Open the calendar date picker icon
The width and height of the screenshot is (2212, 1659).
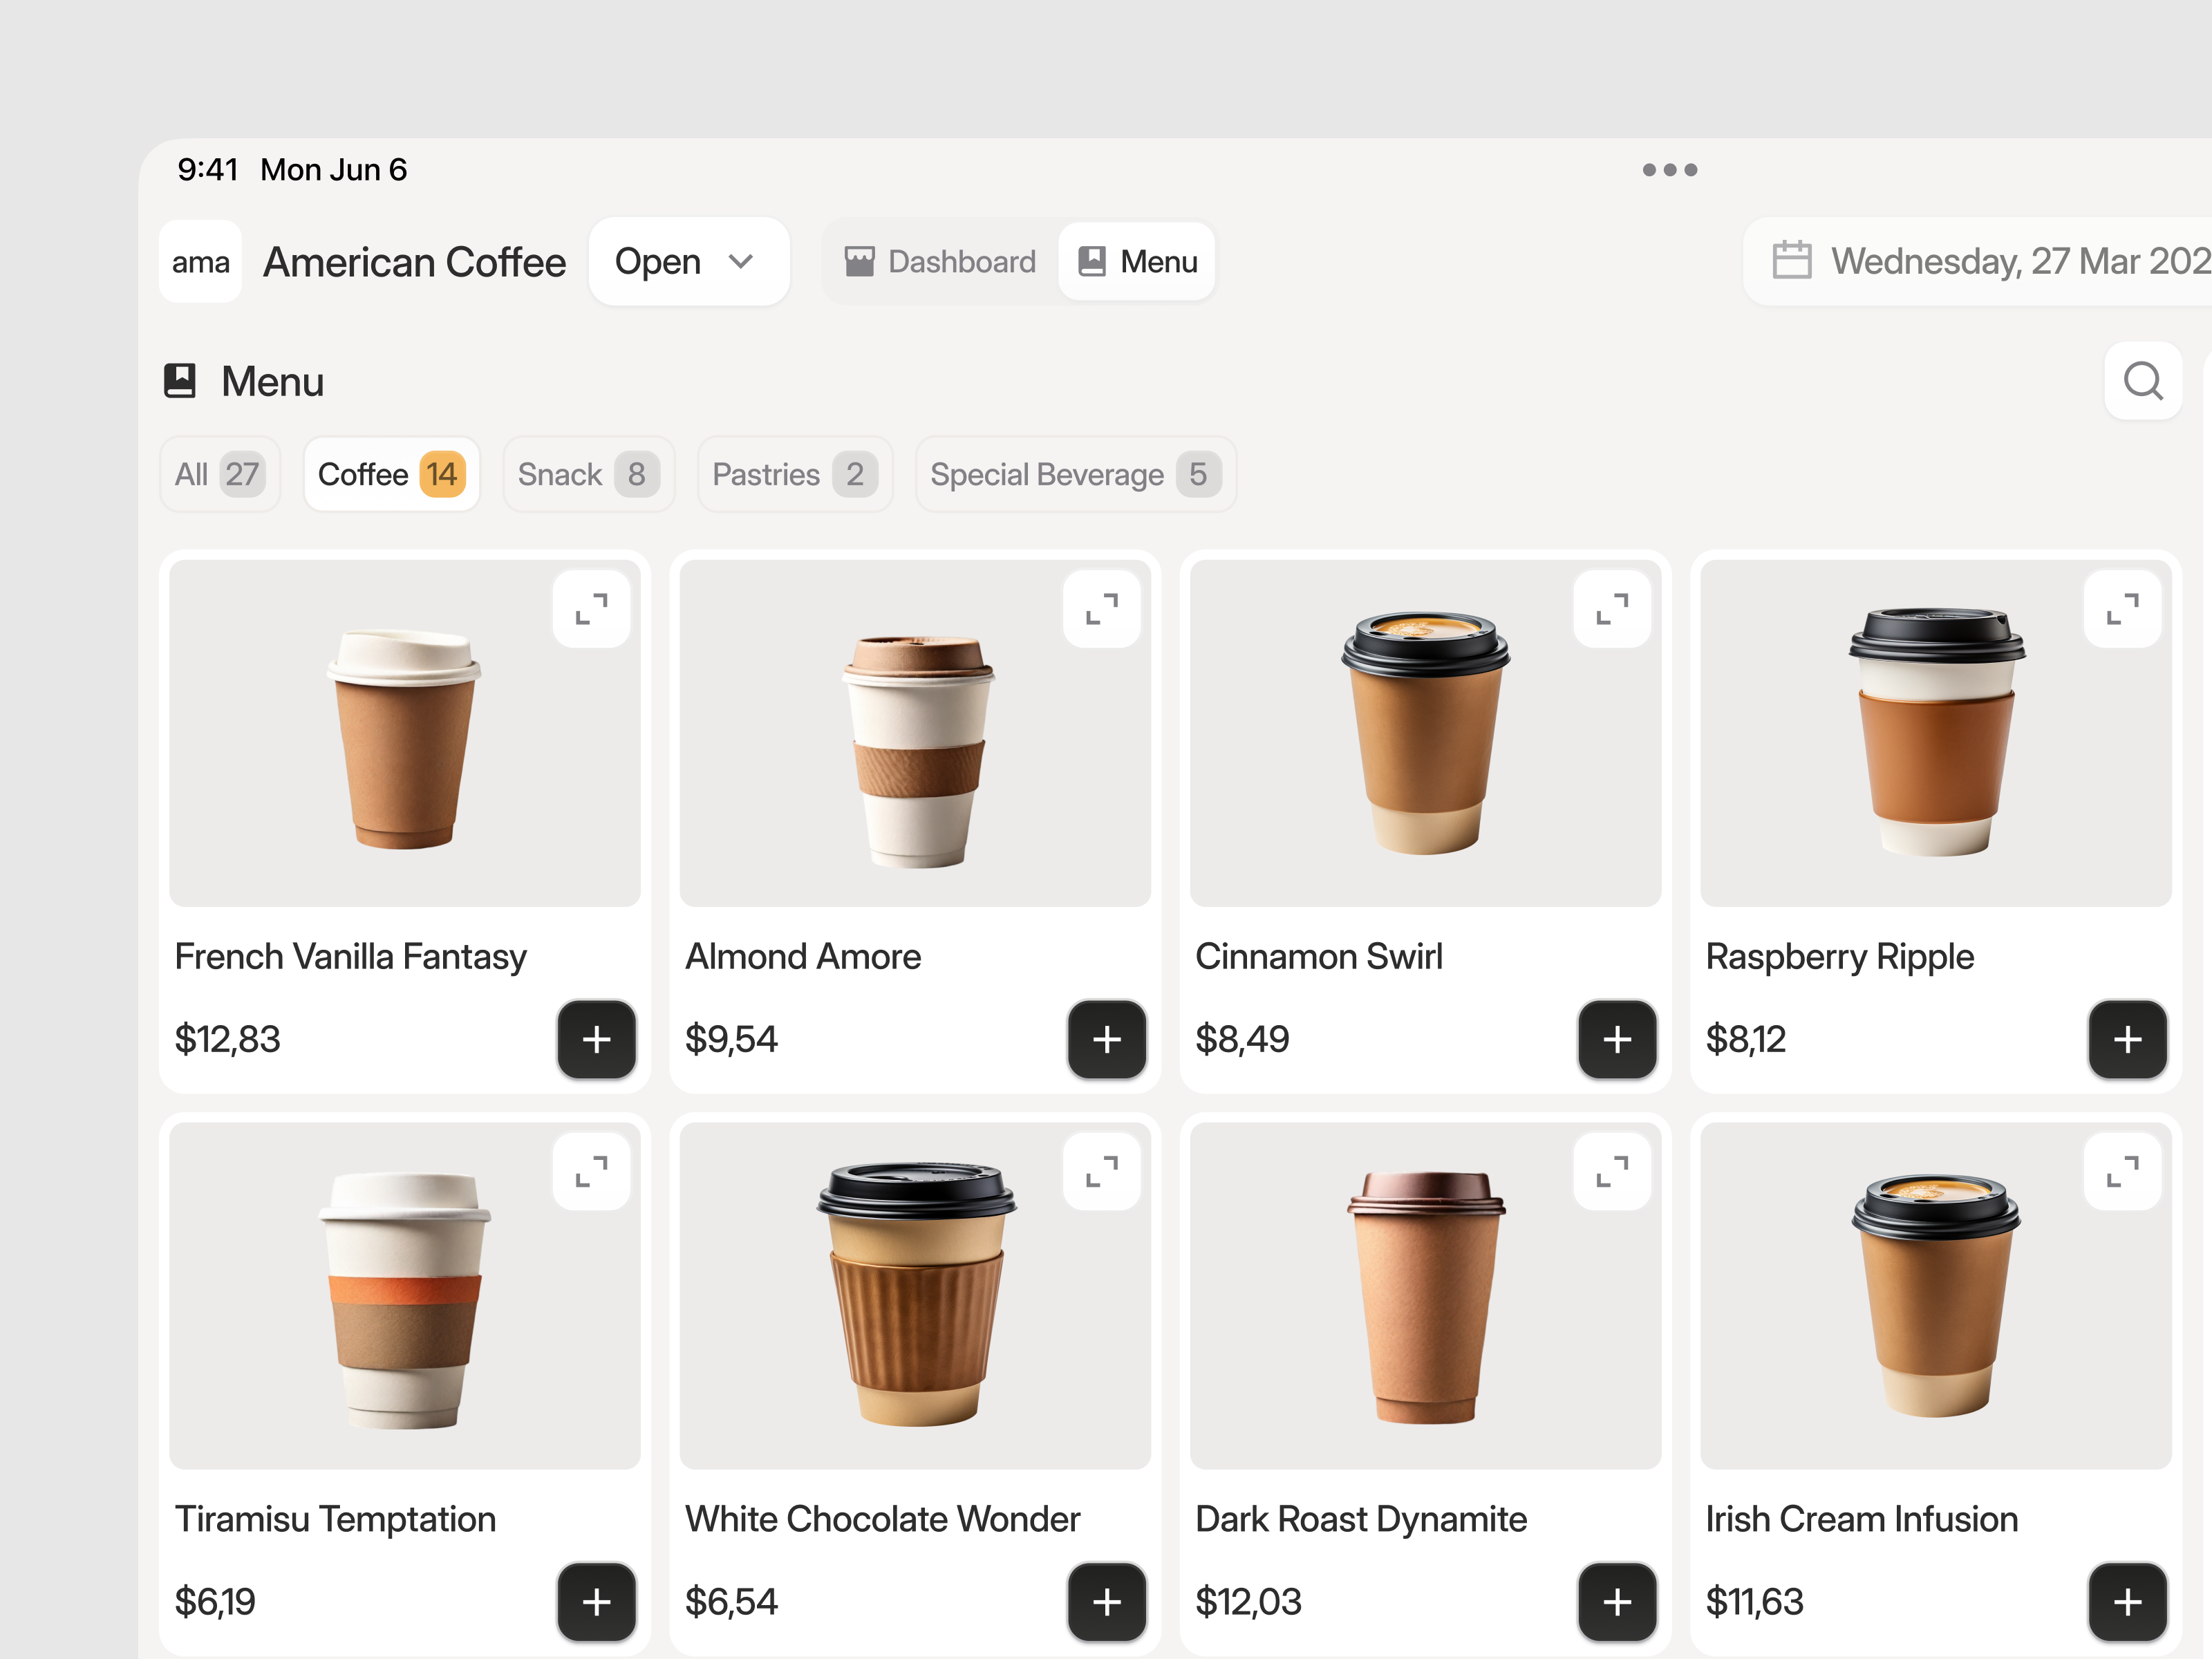(1792, 261)
